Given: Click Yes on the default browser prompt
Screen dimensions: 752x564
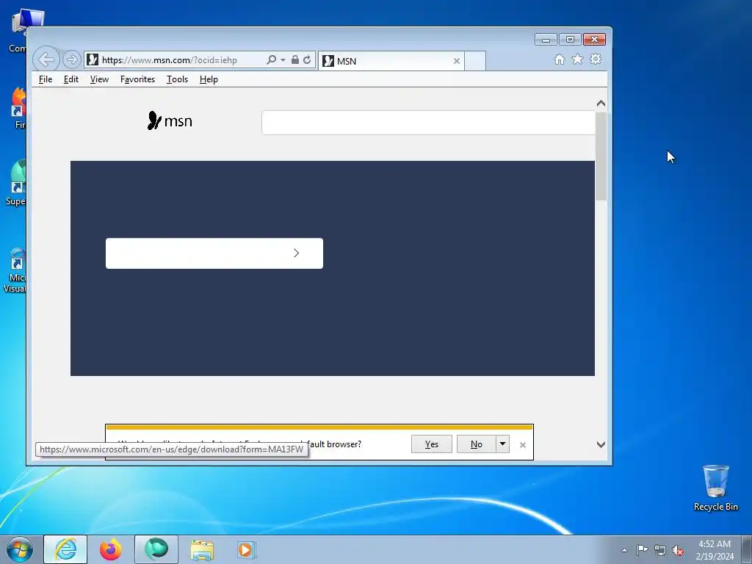Looking at the screenshot, I should point(432,444).
